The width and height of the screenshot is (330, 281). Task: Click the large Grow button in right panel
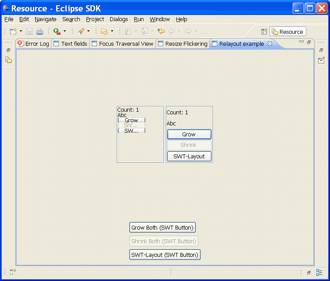click(189, 134)
